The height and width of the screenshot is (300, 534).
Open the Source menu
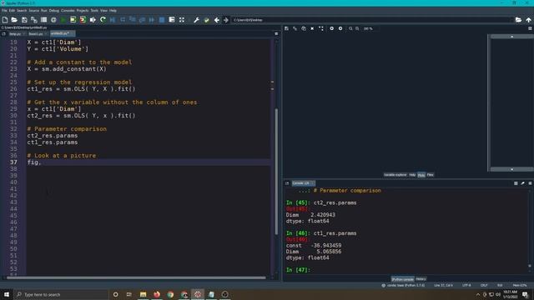pyautogui.click(x=33, y=11)
